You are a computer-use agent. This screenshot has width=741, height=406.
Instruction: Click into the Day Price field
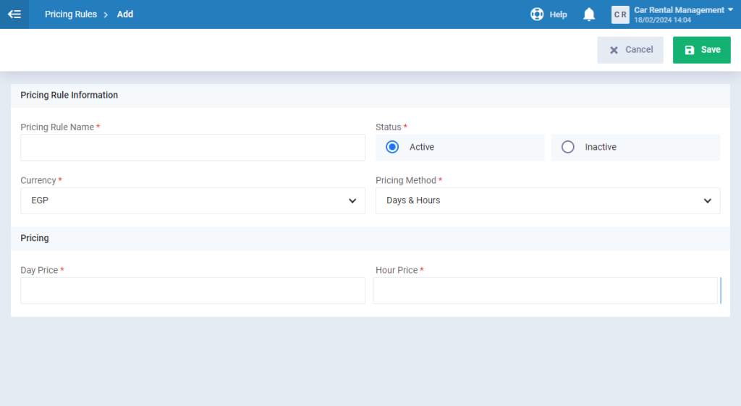(x=192, y=290)
